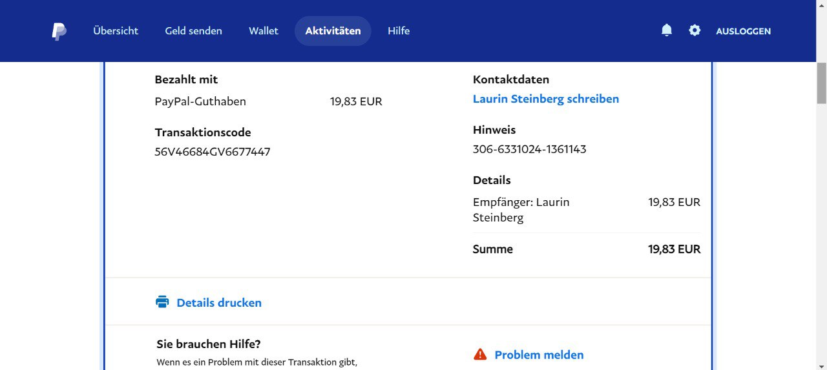Screen dimensions: 827x370
Task: Open the Hilfe menu item
Action: point(399,31)
